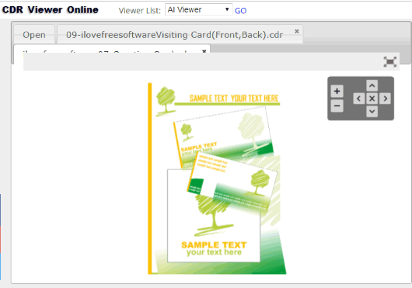Open the Viewer List dropdown

tap(198, 10)
